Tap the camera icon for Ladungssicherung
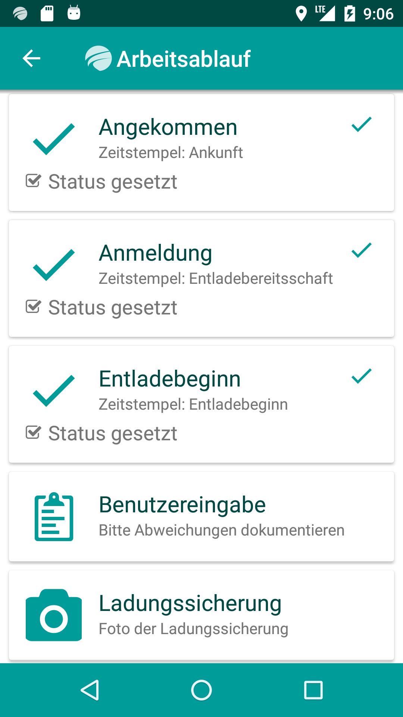This screenshot has width=403, height=717. pos(54,615)
